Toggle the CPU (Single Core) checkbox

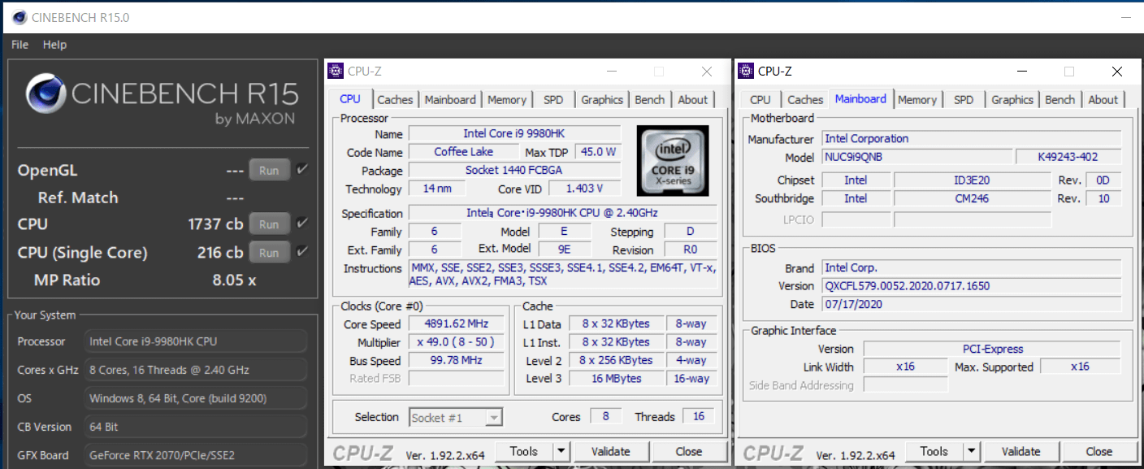click(x=302, y=251)
